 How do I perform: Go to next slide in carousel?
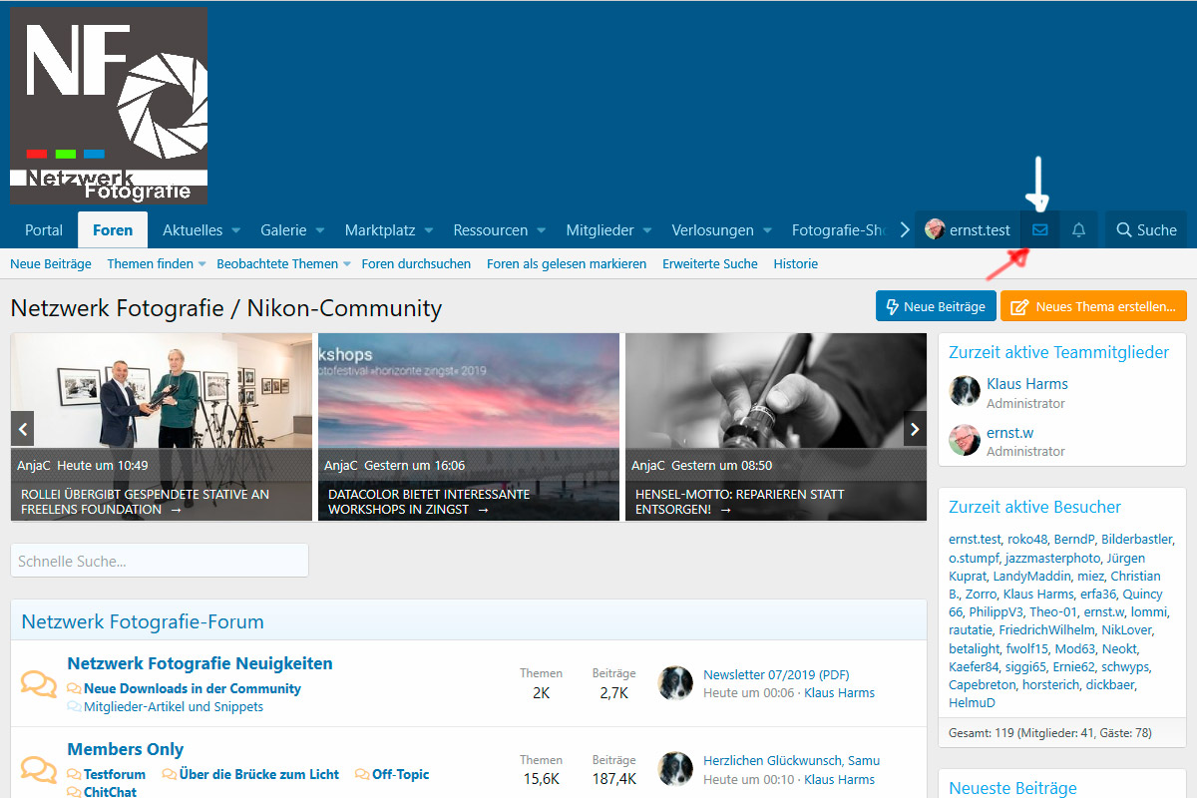point(915,430)
